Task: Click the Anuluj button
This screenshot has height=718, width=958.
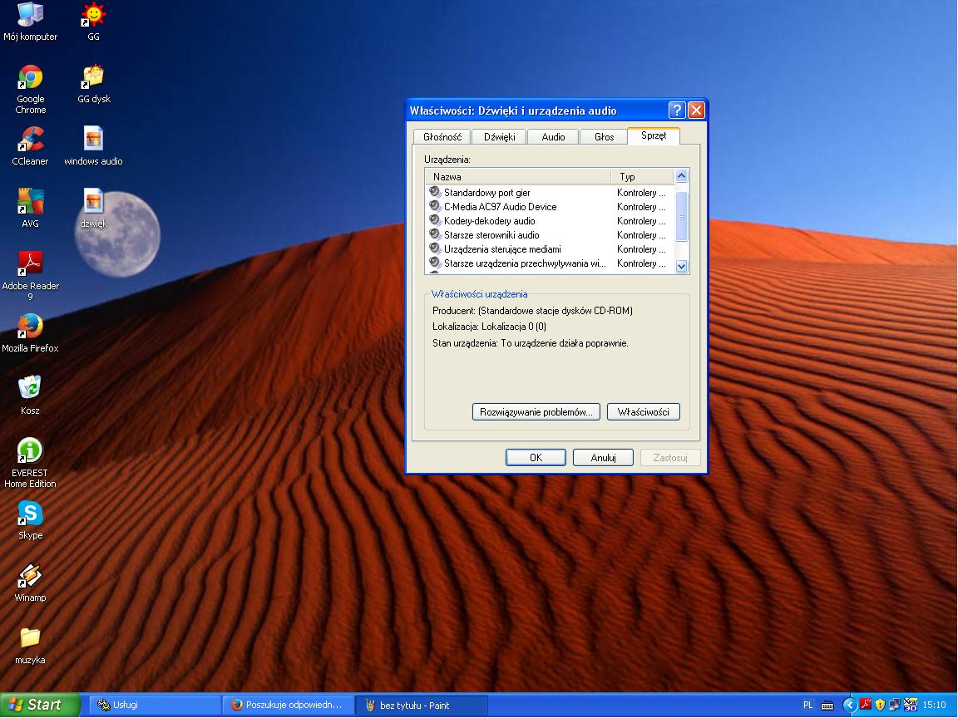Action: pyautogui.click(x=603, y=457)
